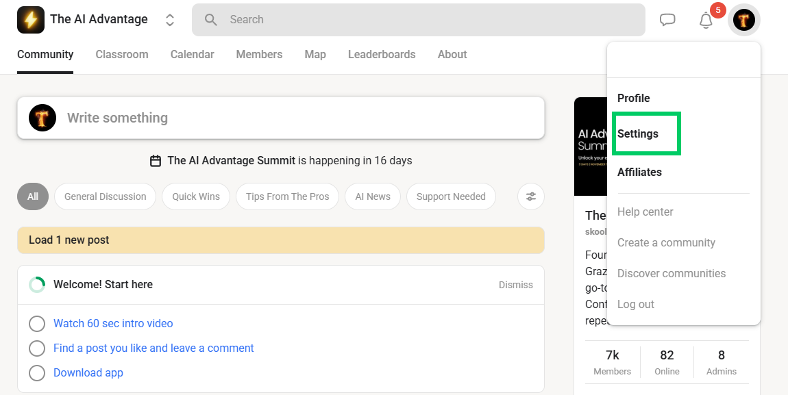Open Help center from user menu
788x395 pixels.
pos(645,212)
